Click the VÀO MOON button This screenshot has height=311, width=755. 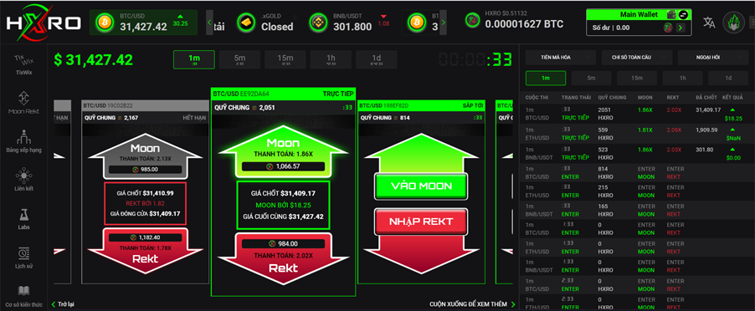(x=421, y=186)
